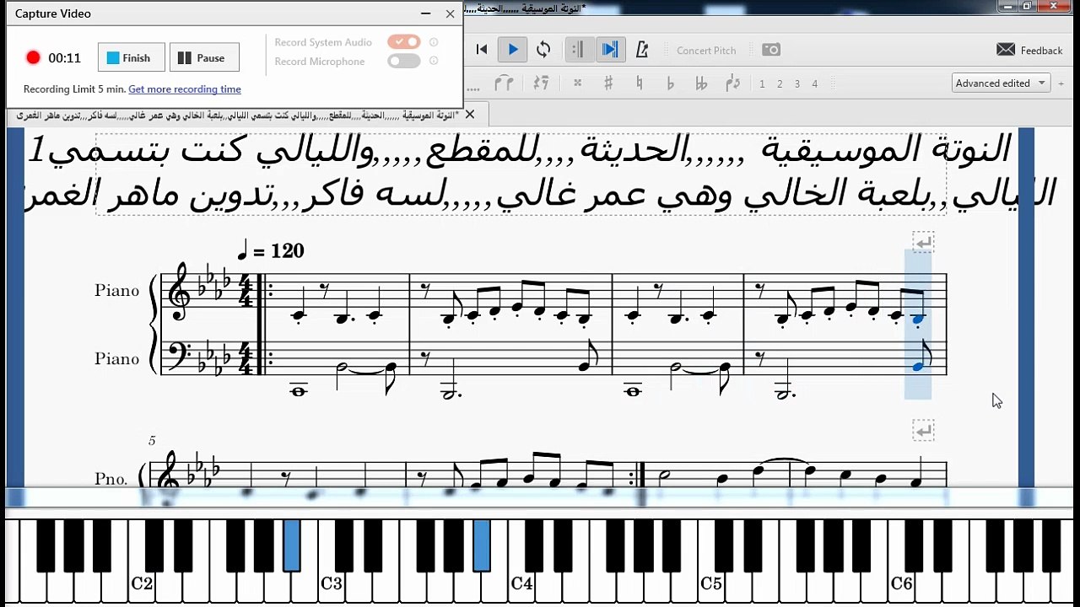1080x607 pixels.
Task: Select voice 2 button
Action: [780, 84]
